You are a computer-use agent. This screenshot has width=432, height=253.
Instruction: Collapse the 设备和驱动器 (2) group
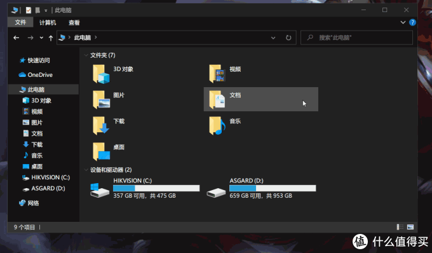coord(86,170)
